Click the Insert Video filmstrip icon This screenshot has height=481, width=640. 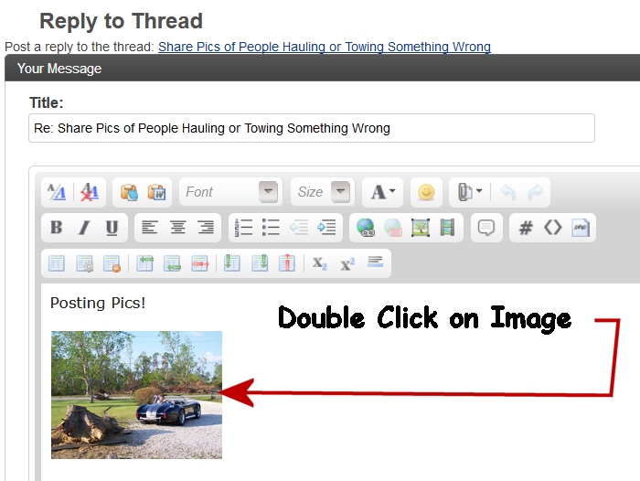click(x=446, y=228)
